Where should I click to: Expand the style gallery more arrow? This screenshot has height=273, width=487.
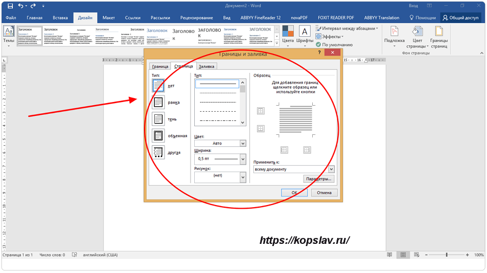pyautogui.click(x=277, y=44)
